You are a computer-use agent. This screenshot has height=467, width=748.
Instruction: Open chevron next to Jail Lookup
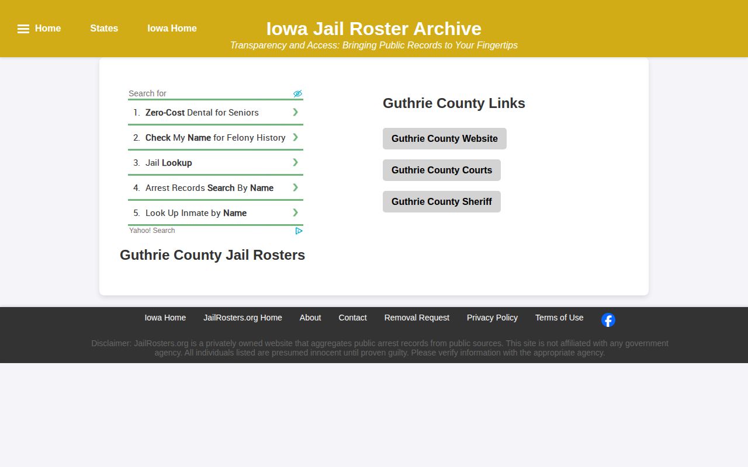click(x=296, y=162)
